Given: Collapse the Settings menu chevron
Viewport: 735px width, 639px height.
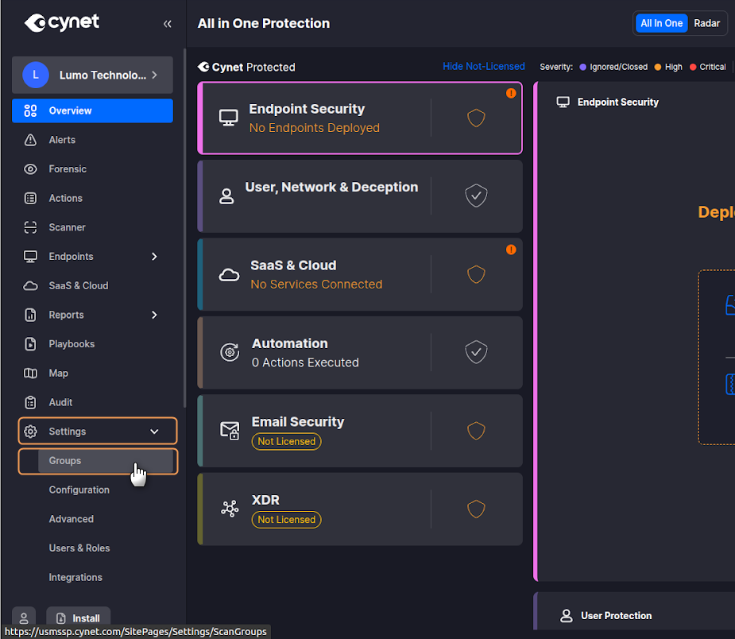Looking at the screenshot, I should pyautogui.click(x=154, y=432).
